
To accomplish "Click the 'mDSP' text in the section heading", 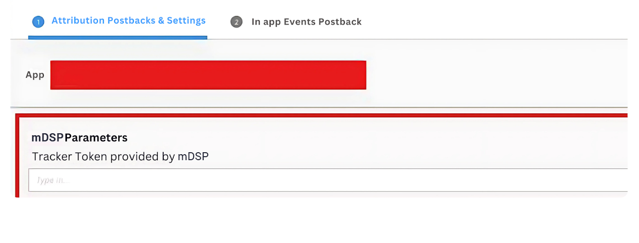I will coord(47,138).
